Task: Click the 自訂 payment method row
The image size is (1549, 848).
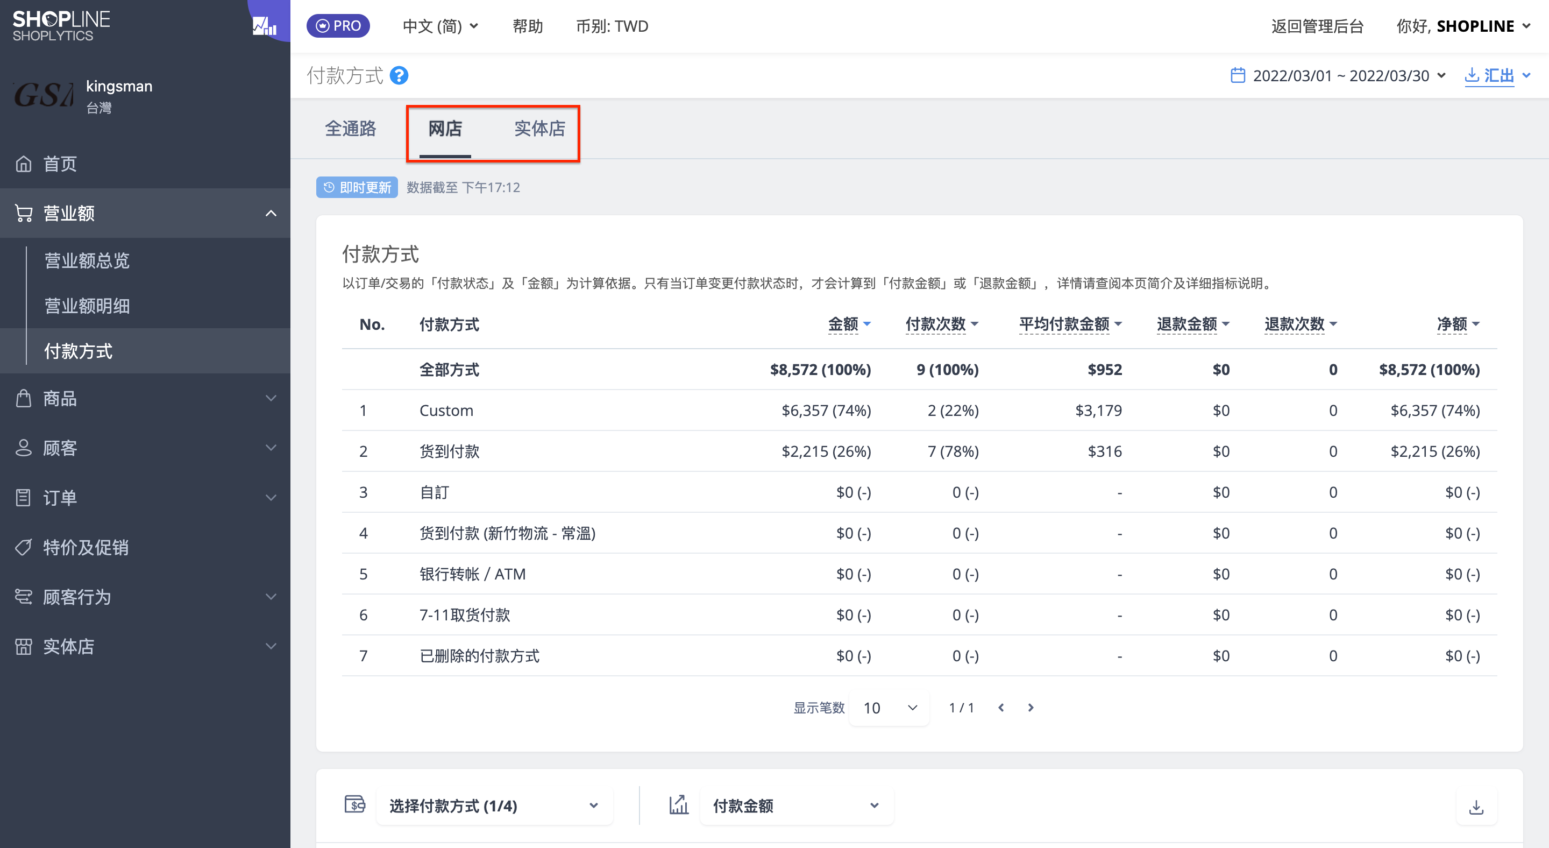Action: pos(919,492)
